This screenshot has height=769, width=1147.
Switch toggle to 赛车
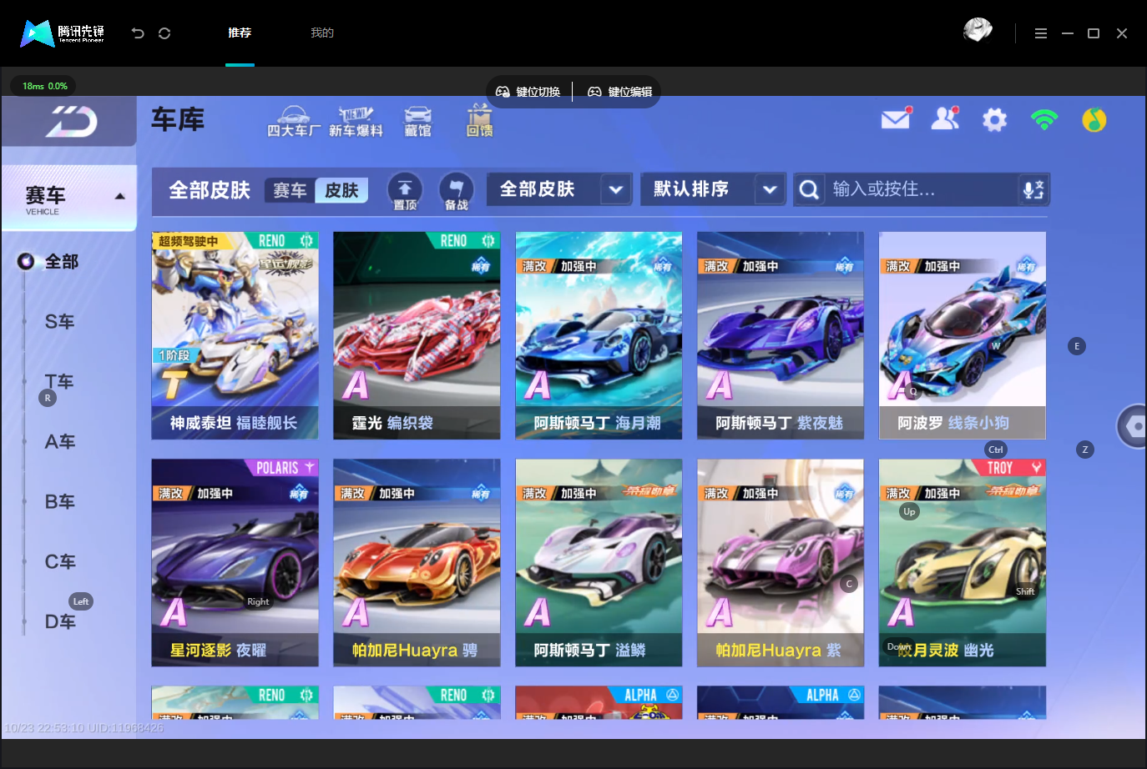pyautogui.click(x=290, y=190)
